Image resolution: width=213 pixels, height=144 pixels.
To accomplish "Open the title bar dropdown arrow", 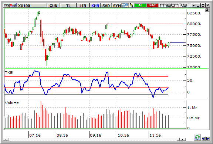I will pos(193,6).
